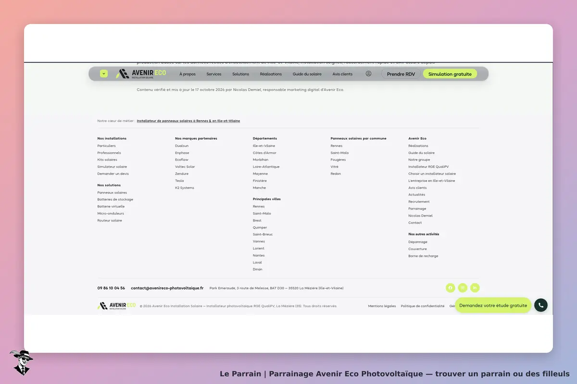Screen dimensions: 577x384
Task: Open Routeur solaire link
Action: (110, 220)
